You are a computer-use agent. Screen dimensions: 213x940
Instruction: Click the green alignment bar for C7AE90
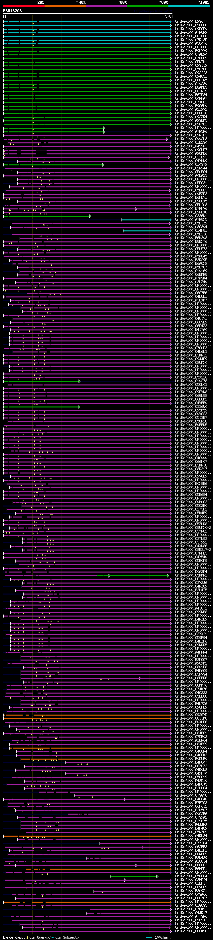(x=88, y=54)
